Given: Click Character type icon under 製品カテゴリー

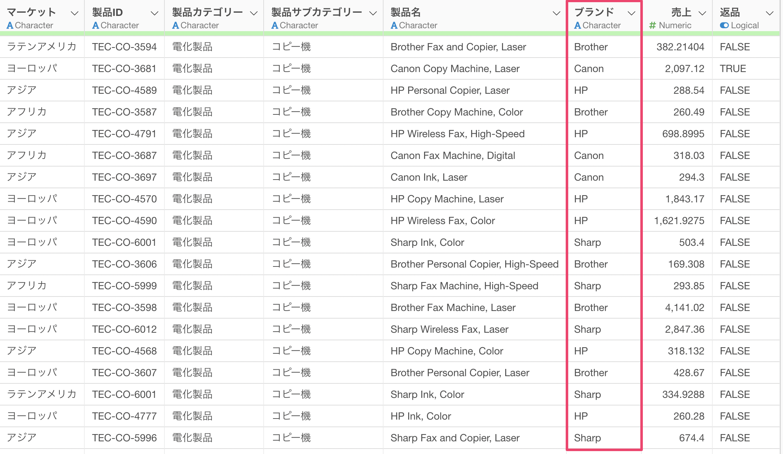Looking at the screenshot, I should (x=176, y=25).
